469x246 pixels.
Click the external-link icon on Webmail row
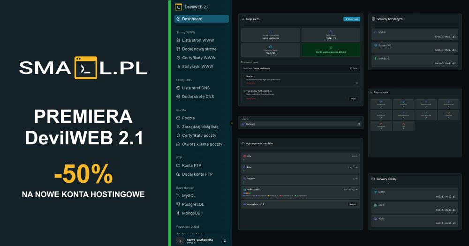pos(359,124)
